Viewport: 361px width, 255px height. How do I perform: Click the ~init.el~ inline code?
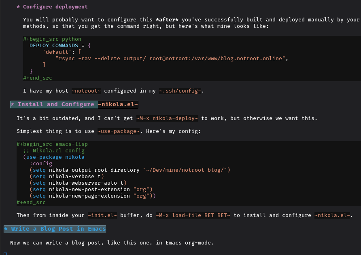pyautogui.click(x=102, y=215)
